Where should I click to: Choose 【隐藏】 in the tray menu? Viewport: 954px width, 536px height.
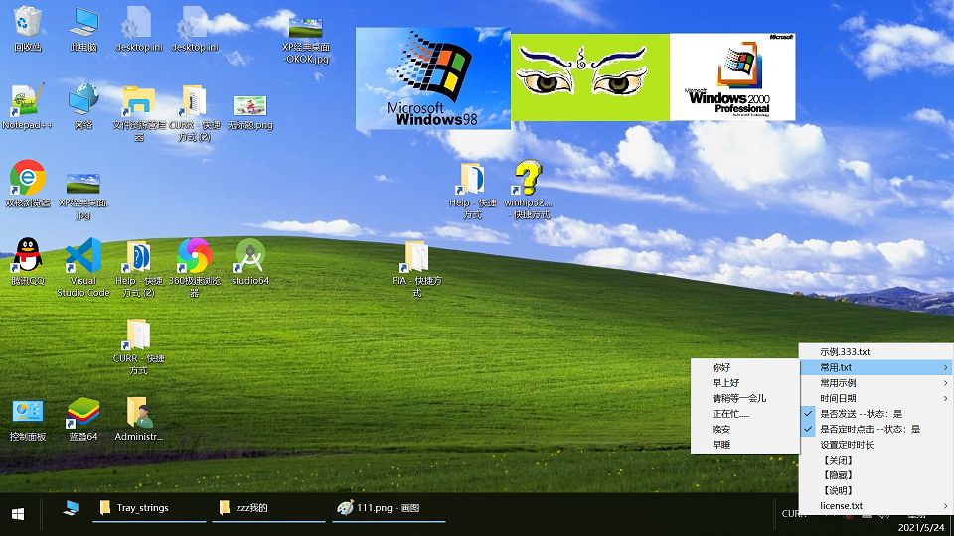tap(876, 475)
